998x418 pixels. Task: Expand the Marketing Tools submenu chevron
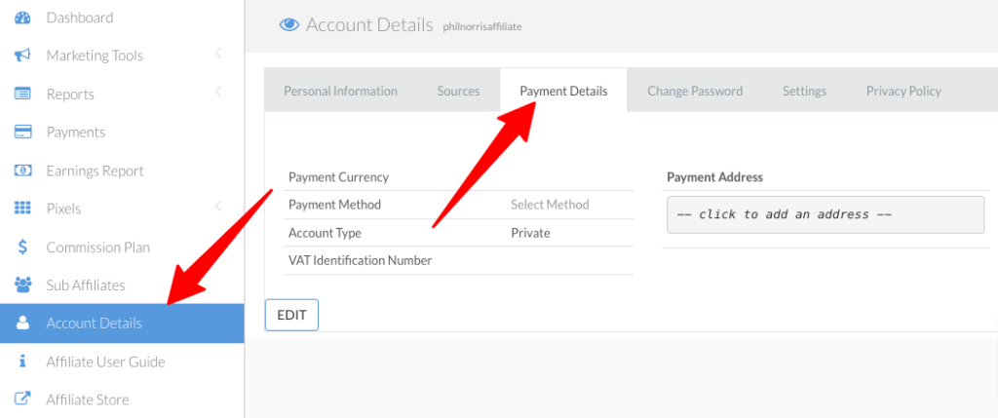pos(218,53)
